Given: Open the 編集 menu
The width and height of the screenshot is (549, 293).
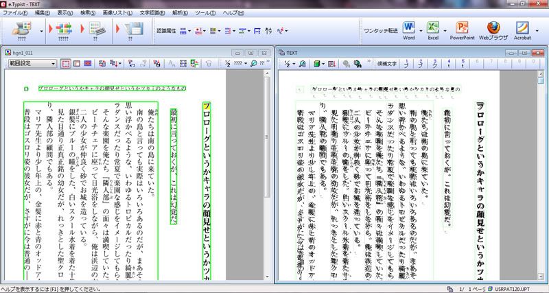Looking at the screenshot, I should pos(43,13).
